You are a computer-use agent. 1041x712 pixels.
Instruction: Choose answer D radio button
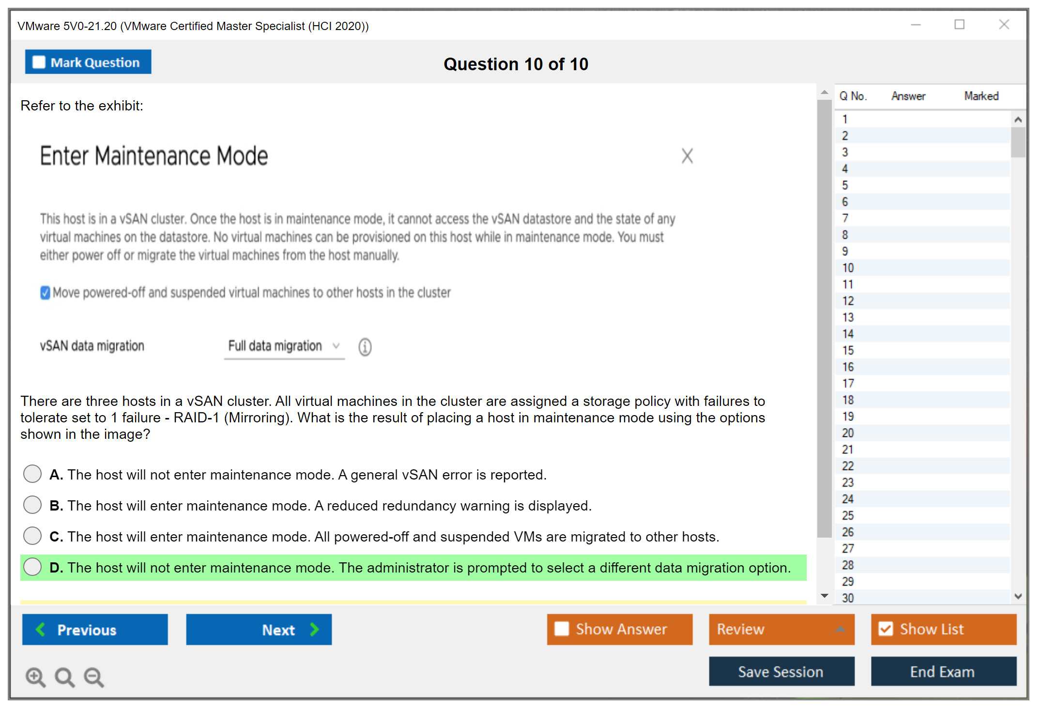(32, 567)
